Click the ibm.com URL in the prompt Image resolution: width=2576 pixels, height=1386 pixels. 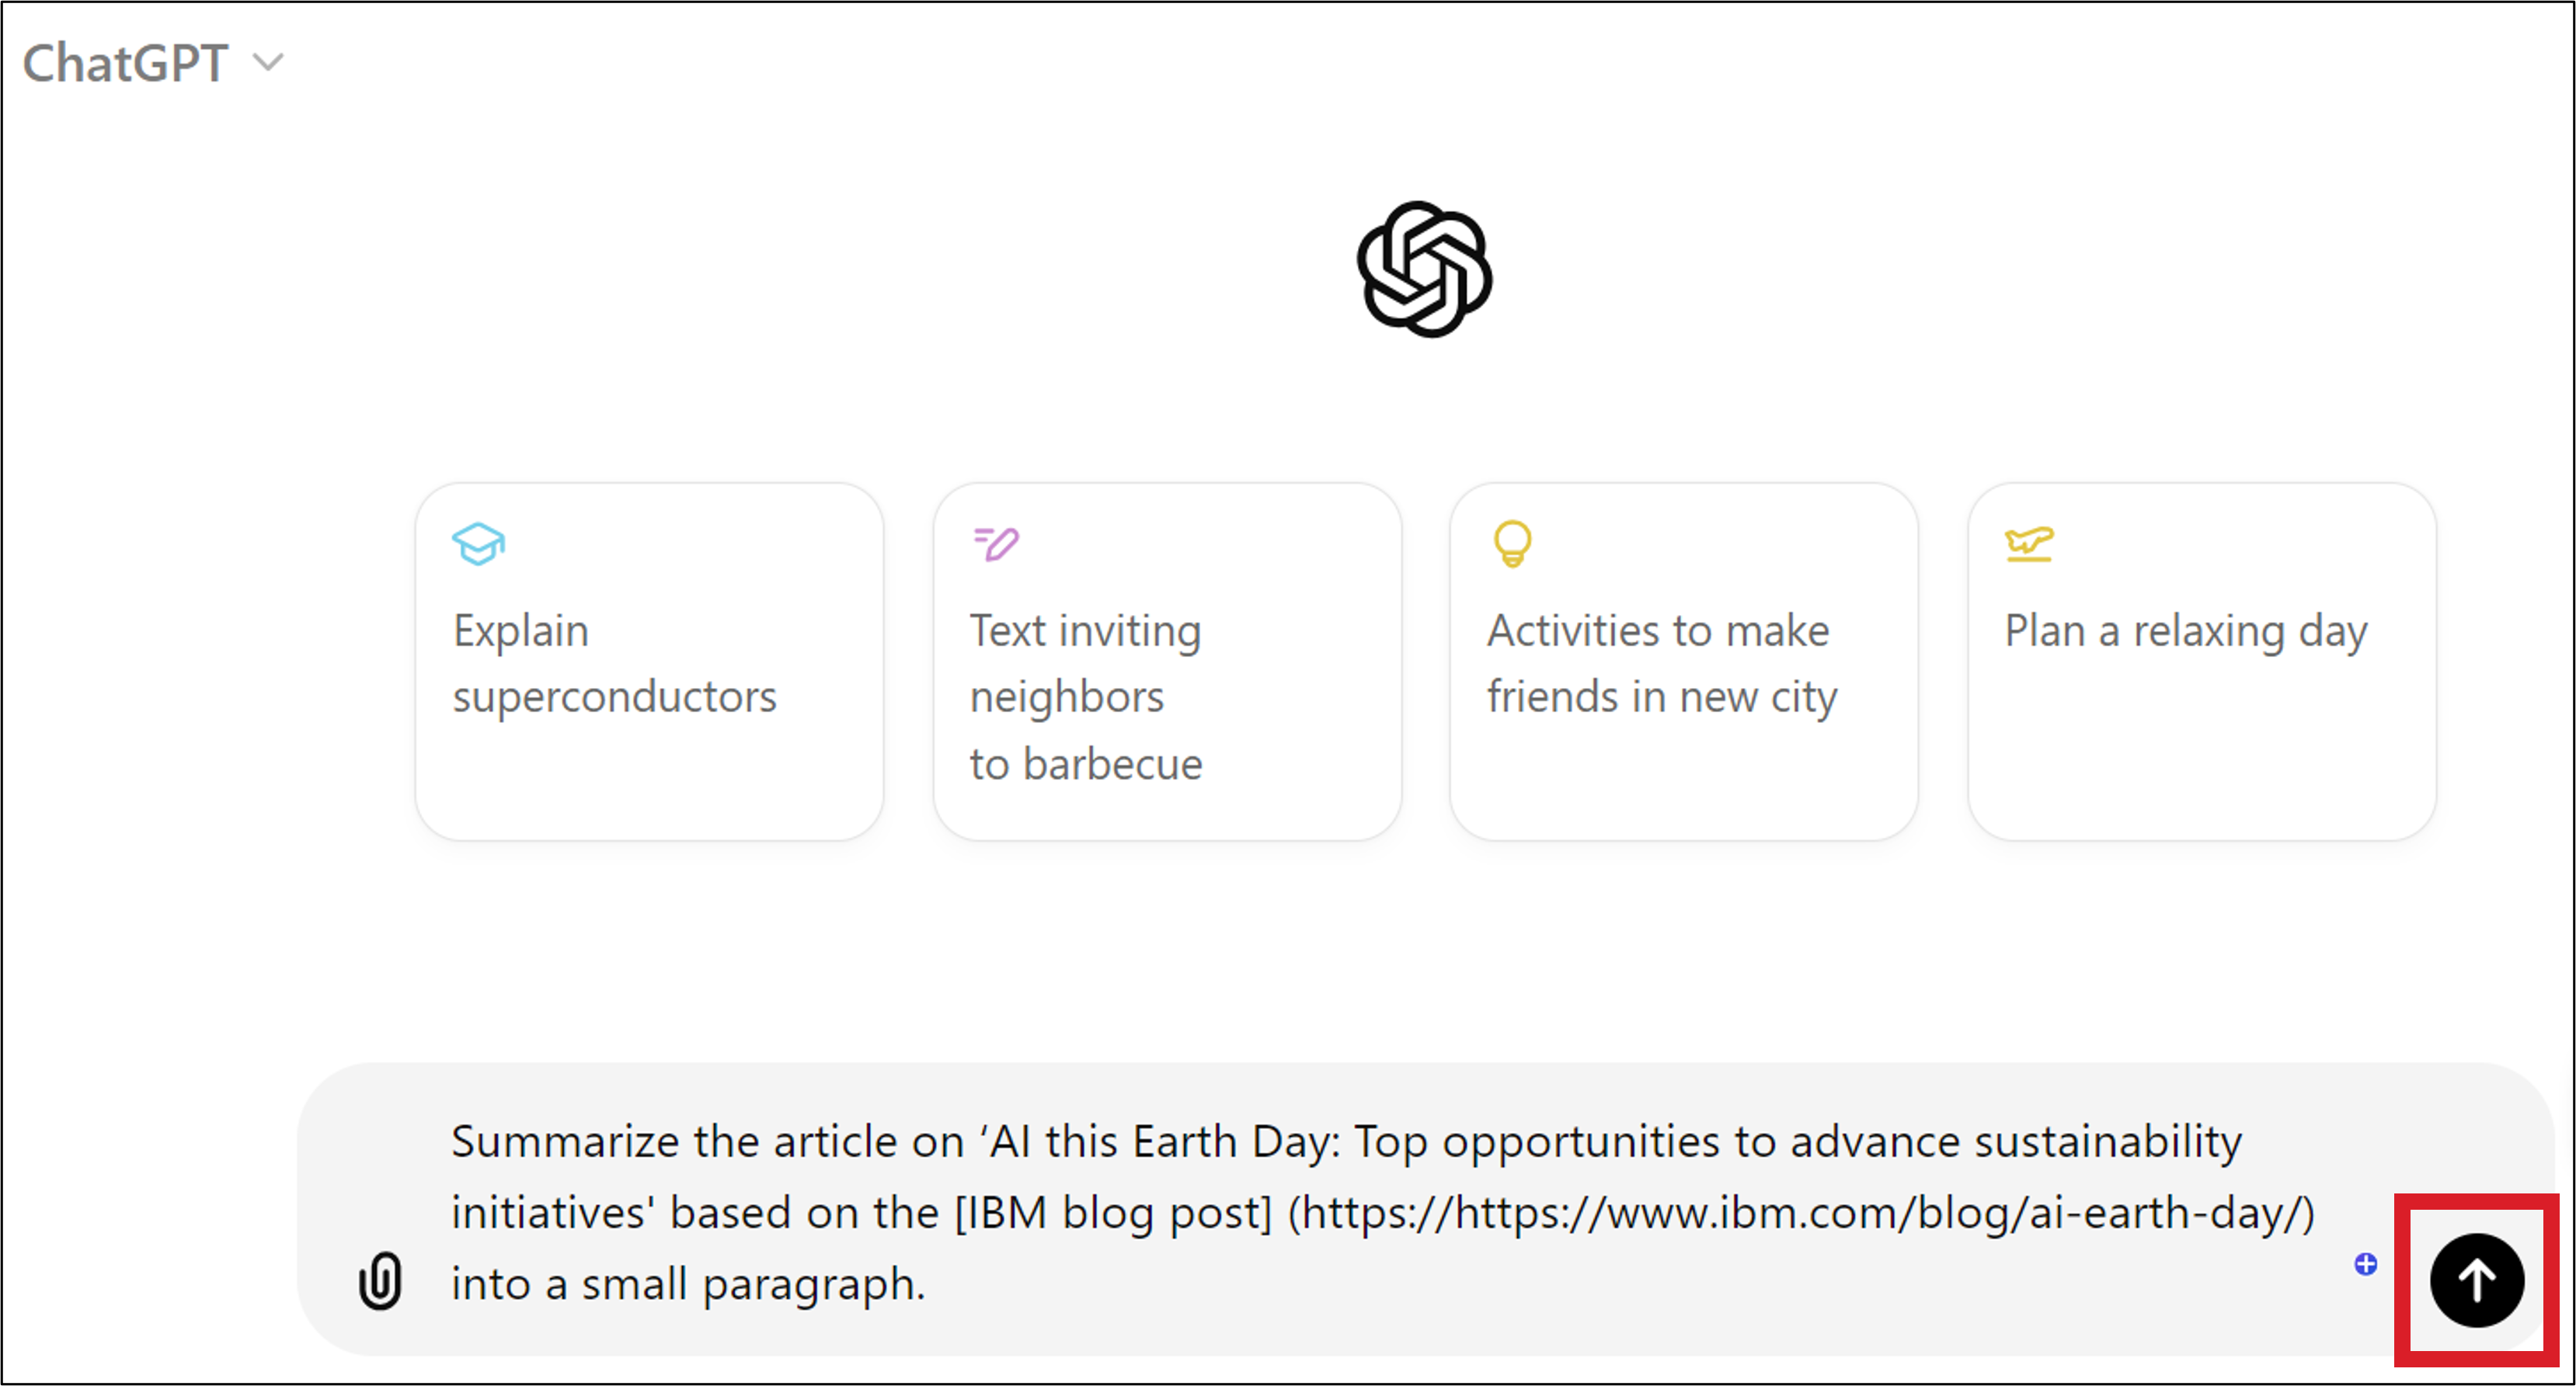click(1800, 1213)
